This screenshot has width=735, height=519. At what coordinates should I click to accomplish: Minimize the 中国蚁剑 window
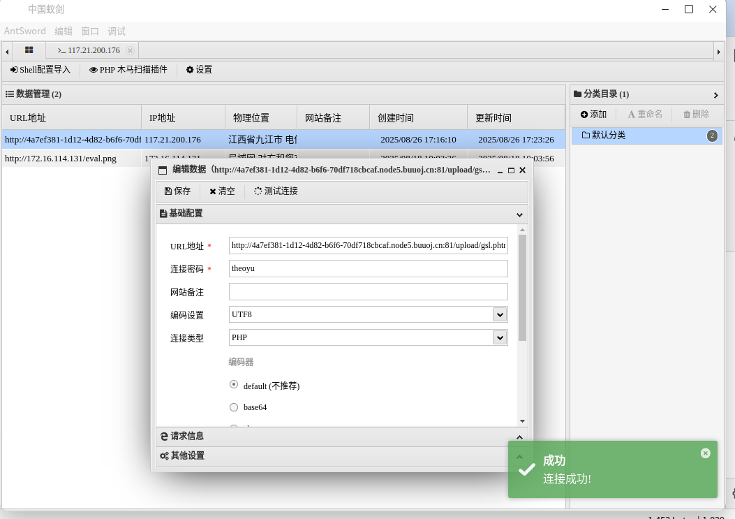point(665,9)
